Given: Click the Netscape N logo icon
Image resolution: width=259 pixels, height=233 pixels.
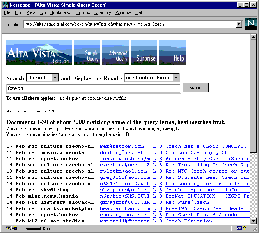Looking at the screenshot, I should (250, 24).
